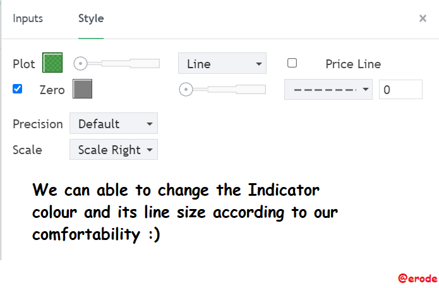Close the indicator settings dialog

pyautogui.click(x=423, y=18)
